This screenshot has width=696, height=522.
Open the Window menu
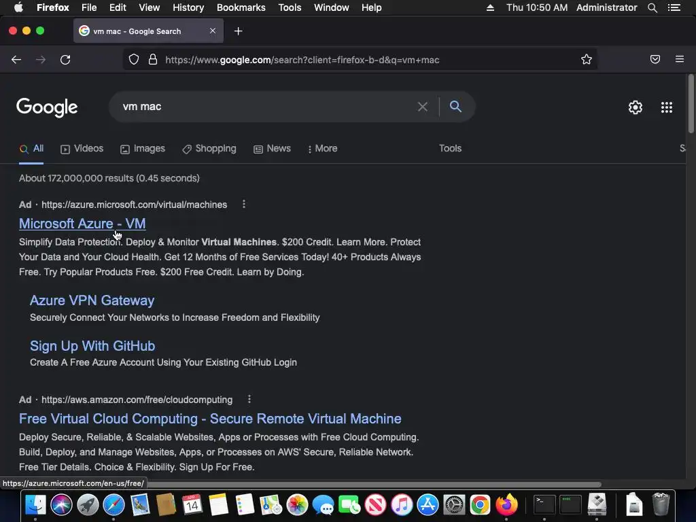tap(332, 7)
